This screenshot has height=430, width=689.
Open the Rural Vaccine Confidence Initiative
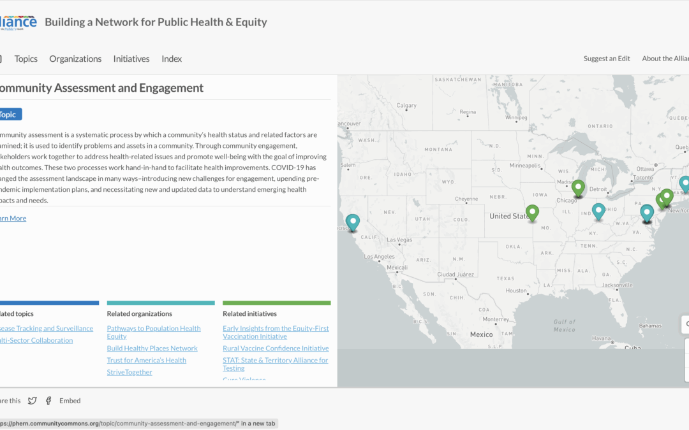pos(276,348)
